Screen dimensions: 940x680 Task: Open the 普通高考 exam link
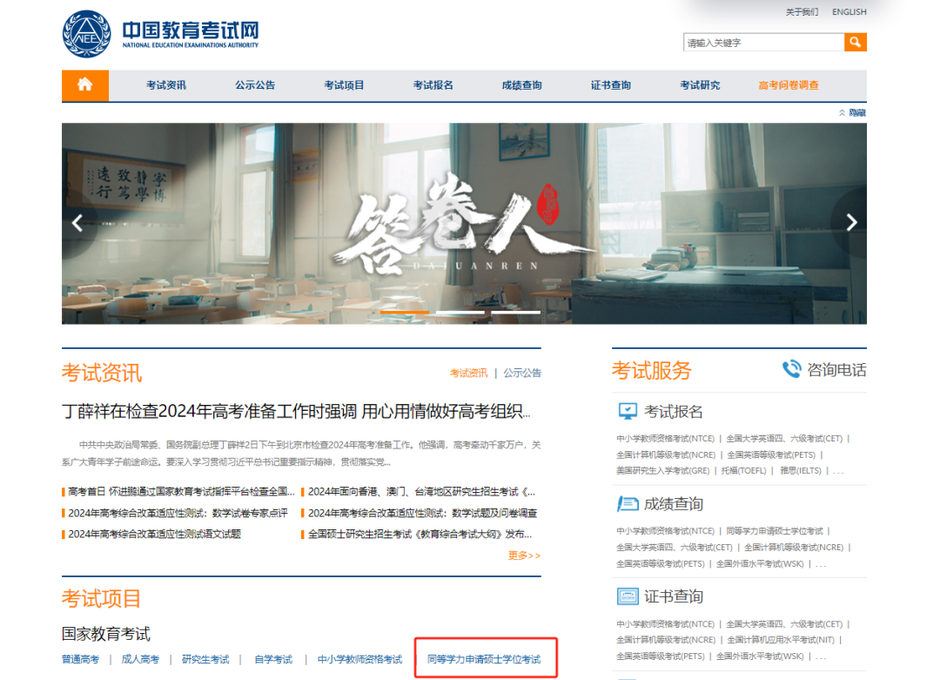(80, 660)
